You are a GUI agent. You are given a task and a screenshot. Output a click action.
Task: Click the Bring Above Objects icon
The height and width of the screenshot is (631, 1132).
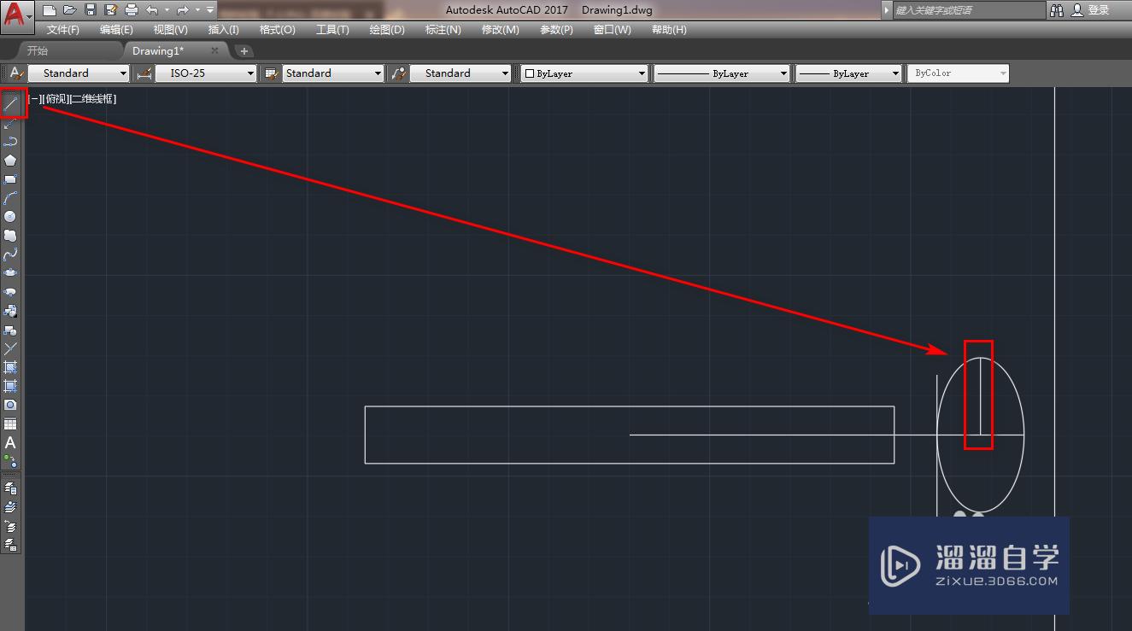click(10, 526)
